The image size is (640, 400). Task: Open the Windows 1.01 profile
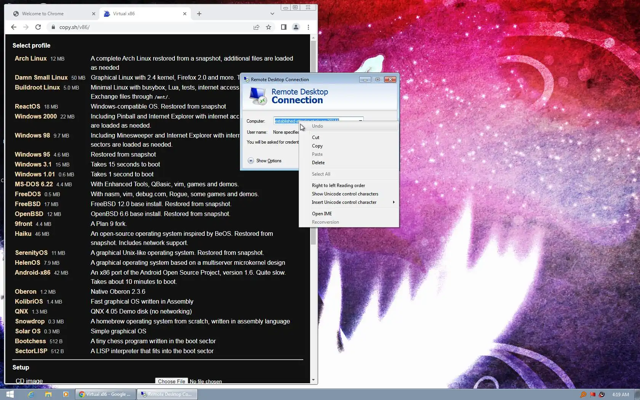tap(35, 174)
